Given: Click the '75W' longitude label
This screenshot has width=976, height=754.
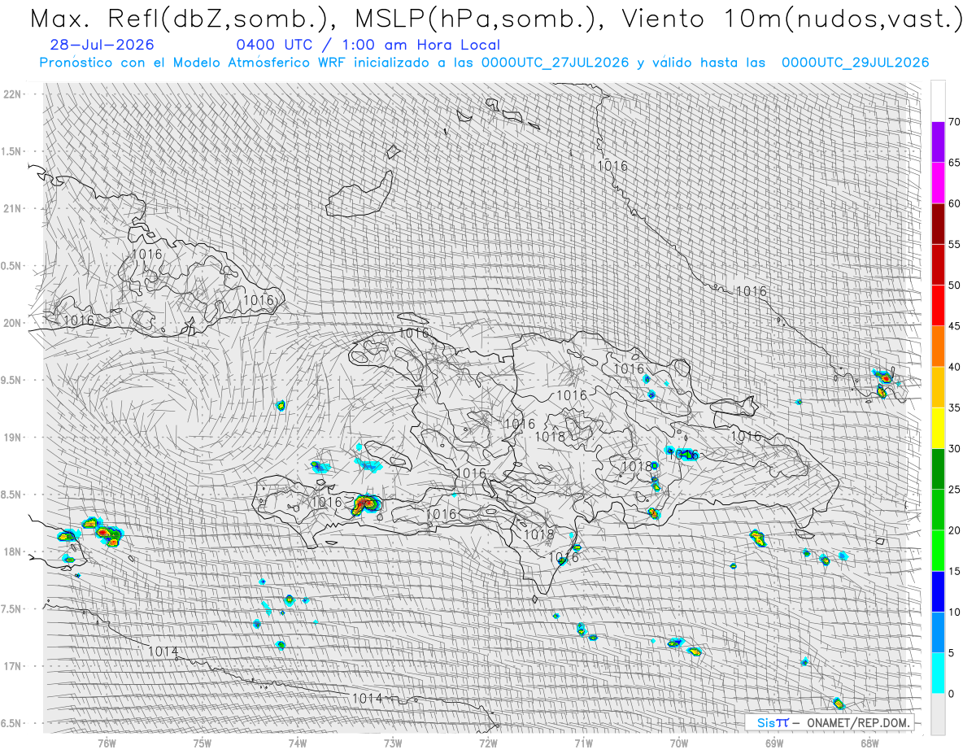Looking at the screenshot, I should coord(203,743).
